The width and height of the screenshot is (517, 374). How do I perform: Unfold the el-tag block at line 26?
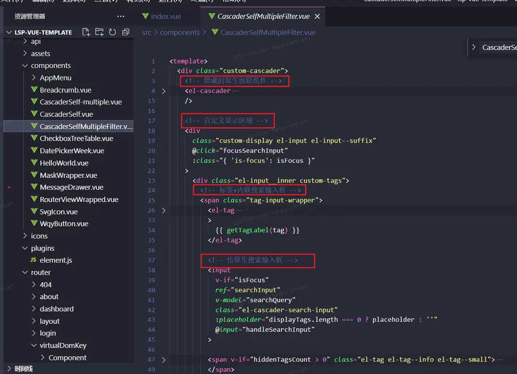click(x=163, y=210)
